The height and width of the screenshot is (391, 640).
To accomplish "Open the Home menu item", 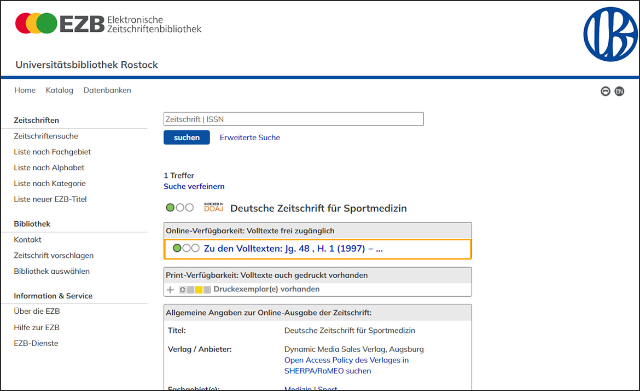I will pyautogui.click(x=25, y=90).
